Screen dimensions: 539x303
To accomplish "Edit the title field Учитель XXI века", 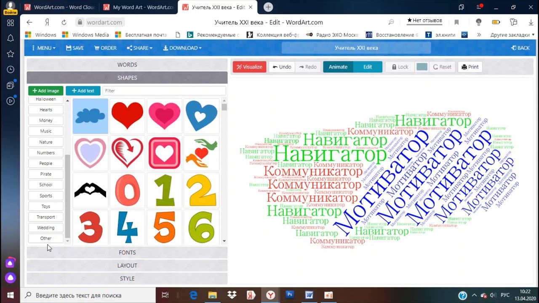I will pyautogui.click(x=356, y=48).
